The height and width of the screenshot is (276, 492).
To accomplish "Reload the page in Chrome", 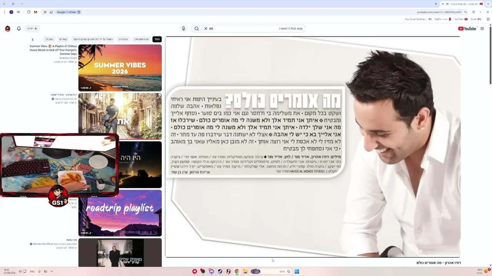I will click(x=474, y=12).
